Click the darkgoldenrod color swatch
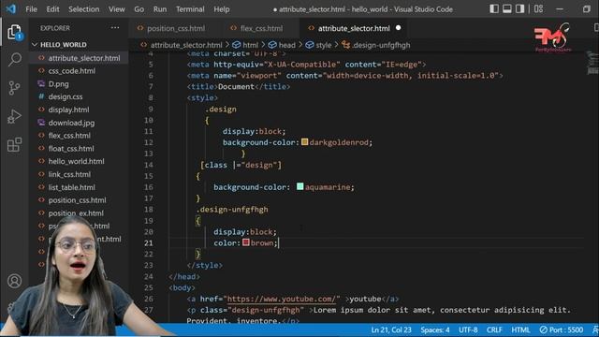This screenshot has height=337, width=599. click(x=304, y=142)
